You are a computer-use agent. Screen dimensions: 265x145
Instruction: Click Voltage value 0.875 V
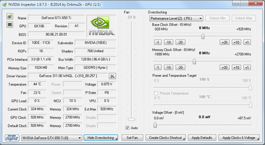107,84
